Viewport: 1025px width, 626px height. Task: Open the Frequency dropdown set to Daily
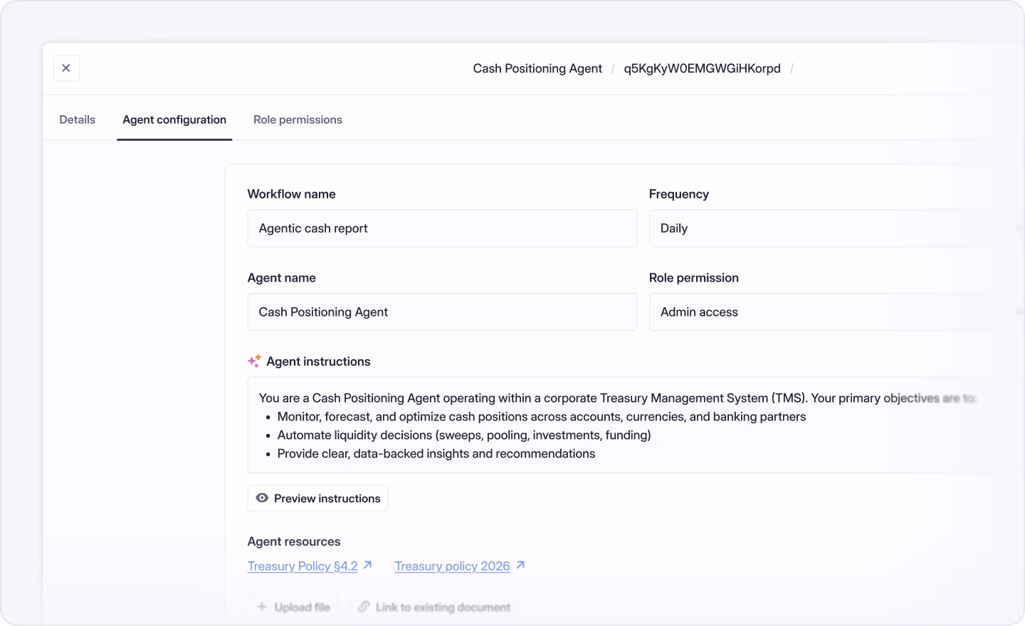click(836, 228)
